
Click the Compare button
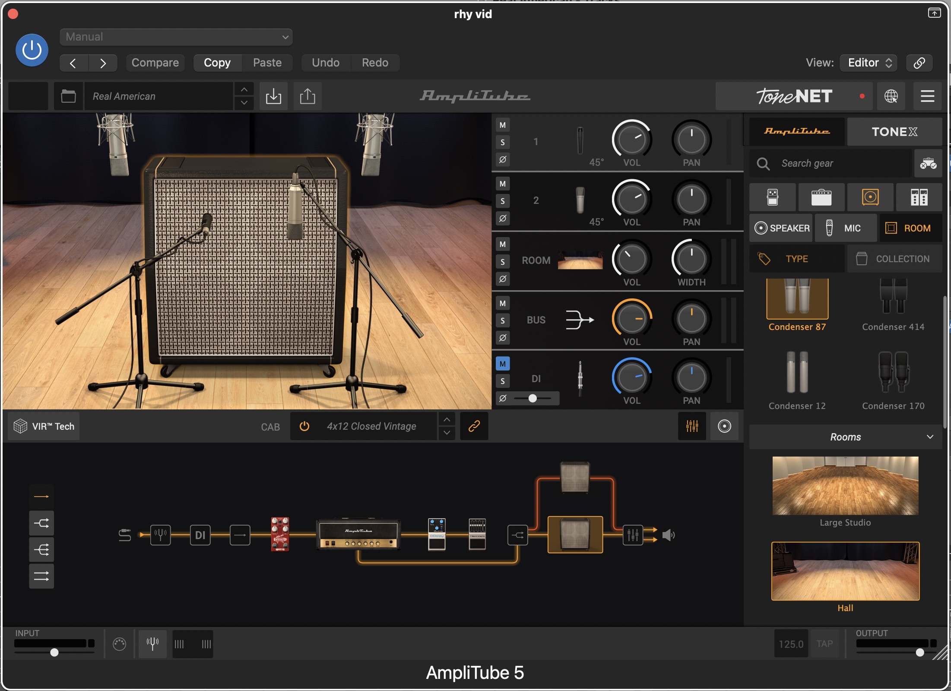tap(155, 63)
